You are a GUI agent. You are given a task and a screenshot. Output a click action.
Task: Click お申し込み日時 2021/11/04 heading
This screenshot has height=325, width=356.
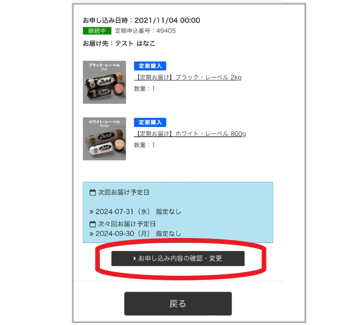[x=141, y=20]
